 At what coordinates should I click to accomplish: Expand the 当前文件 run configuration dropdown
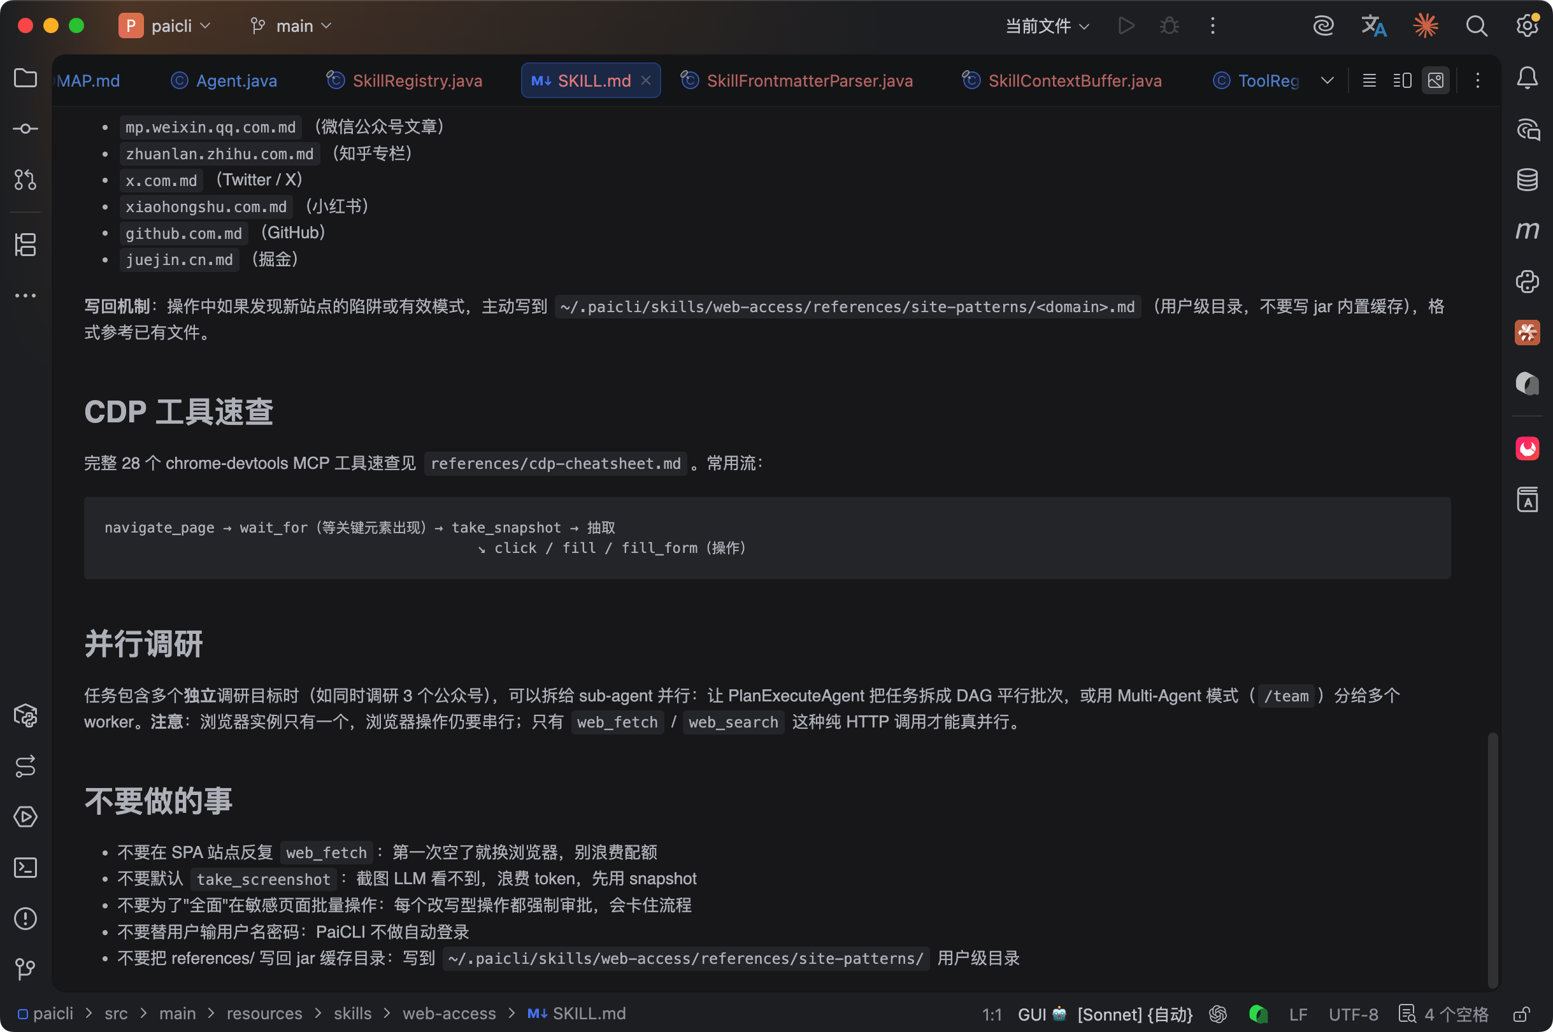(1048, 25)
